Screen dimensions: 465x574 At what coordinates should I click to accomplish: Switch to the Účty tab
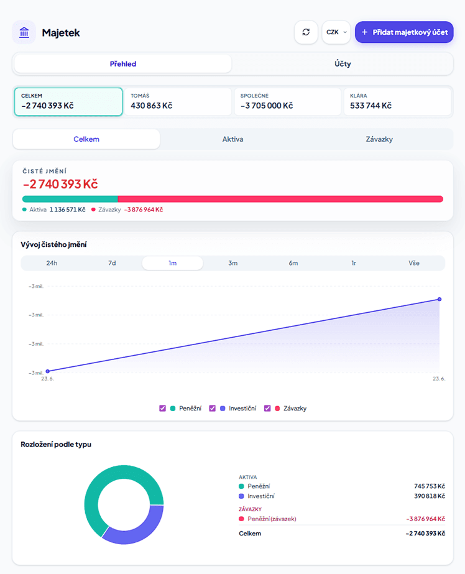343,63
